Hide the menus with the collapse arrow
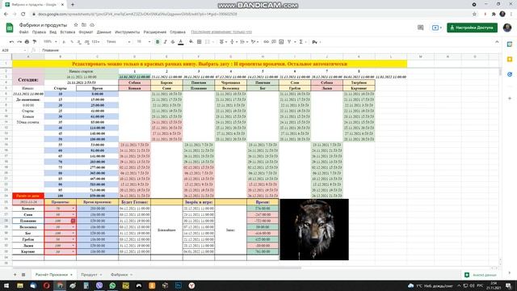517x291 pixels. [x=497, y=42]
